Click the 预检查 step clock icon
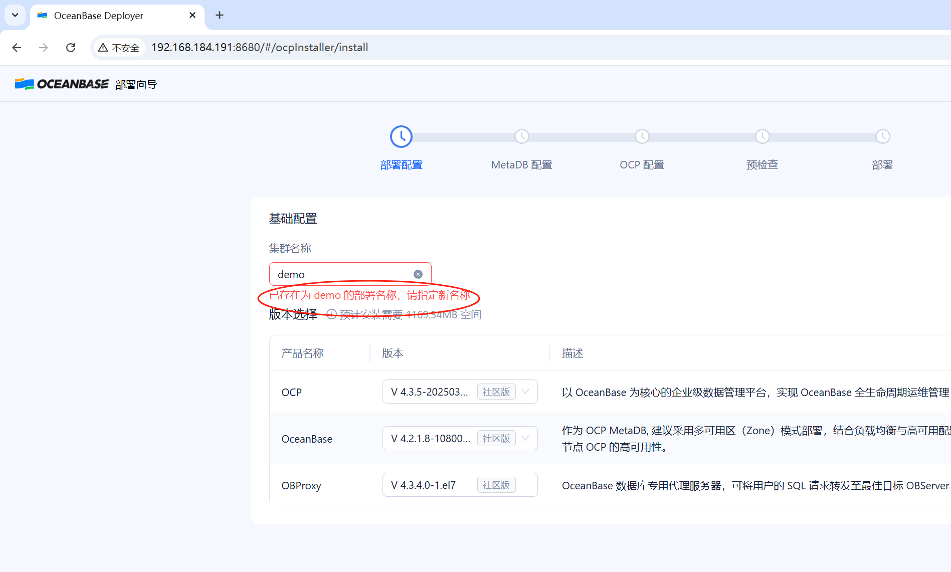Screen dimensions: 951x572 pyautogui.click(x=762, y=136)
